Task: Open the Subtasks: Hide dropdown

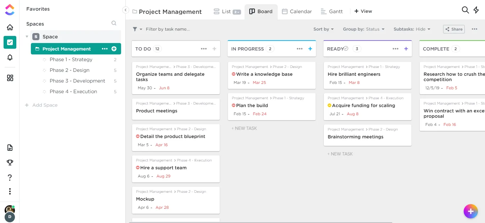Action: click(412, 29)
